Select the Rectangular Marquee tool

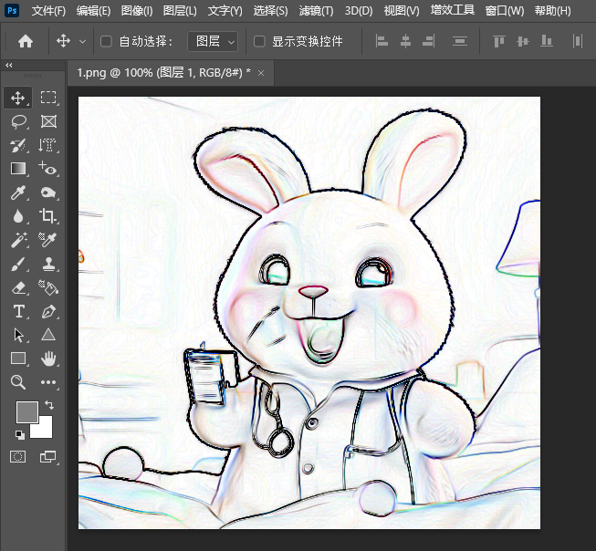48,98
